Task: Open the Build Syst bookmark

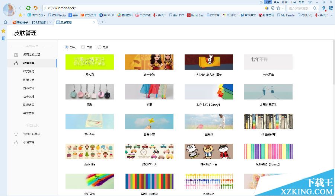Action: coord(195,15)
